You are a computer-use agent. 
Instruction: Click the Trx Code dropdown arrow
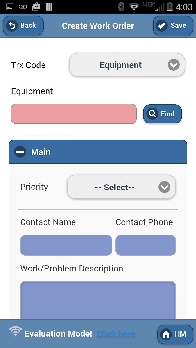[174, 65]
